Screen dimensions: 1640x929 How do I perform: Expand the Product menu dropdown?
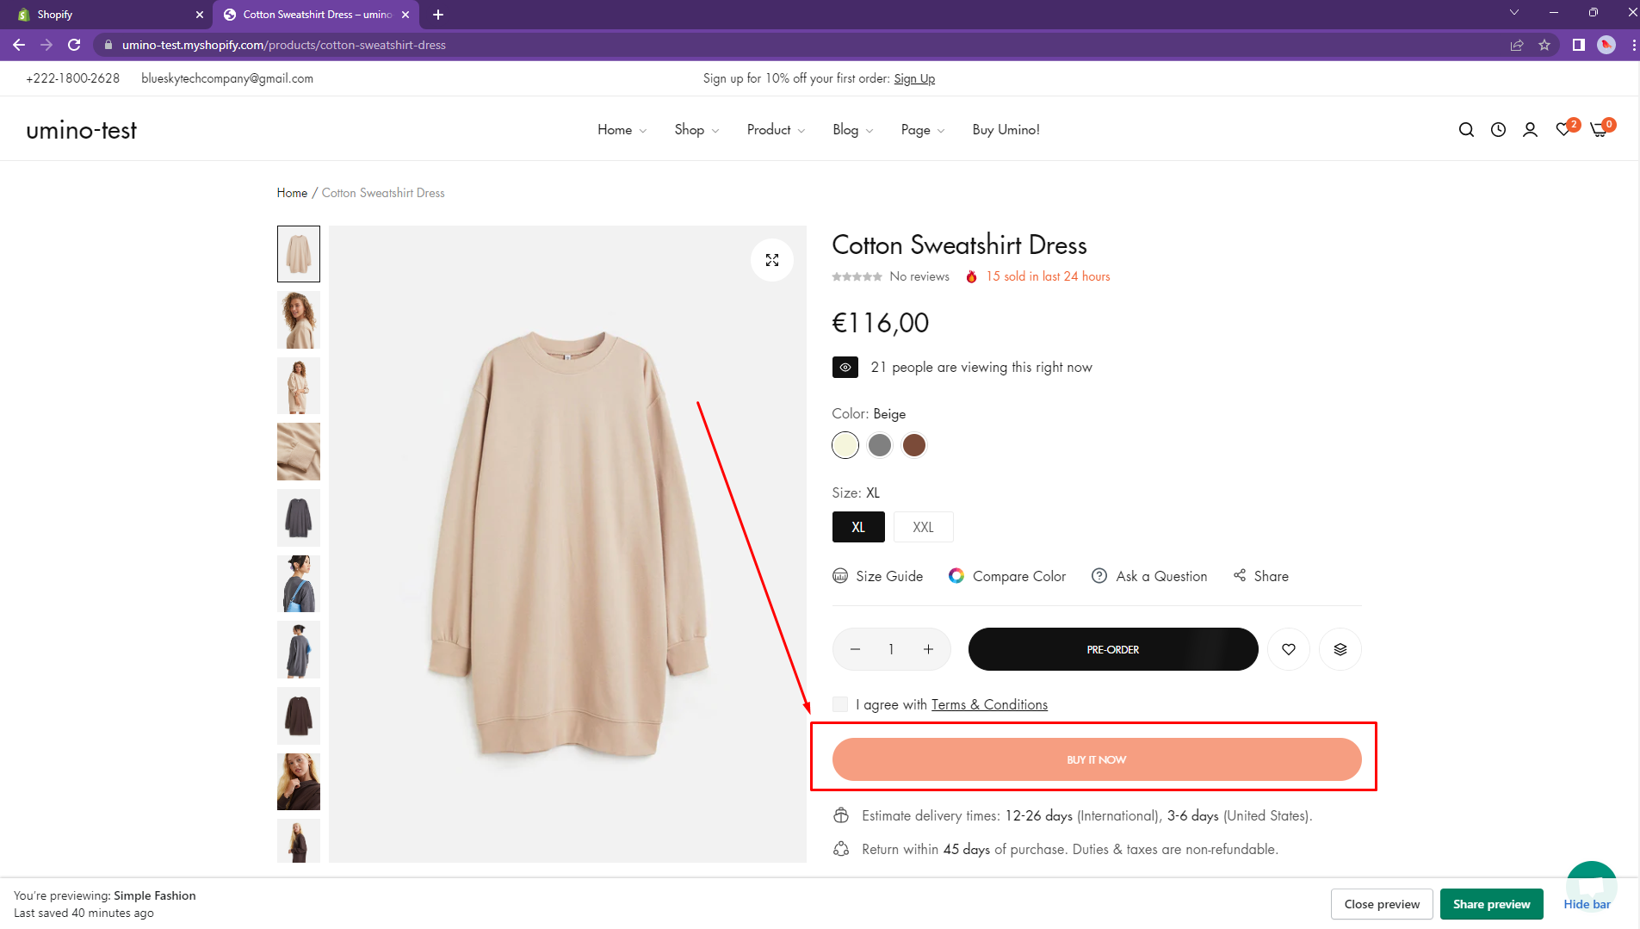pos(776,130)
